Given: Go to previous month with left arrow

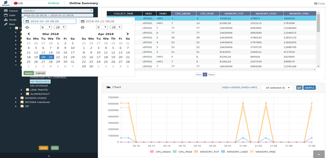Looking at the screenshot, I should (x=29, y=34).
